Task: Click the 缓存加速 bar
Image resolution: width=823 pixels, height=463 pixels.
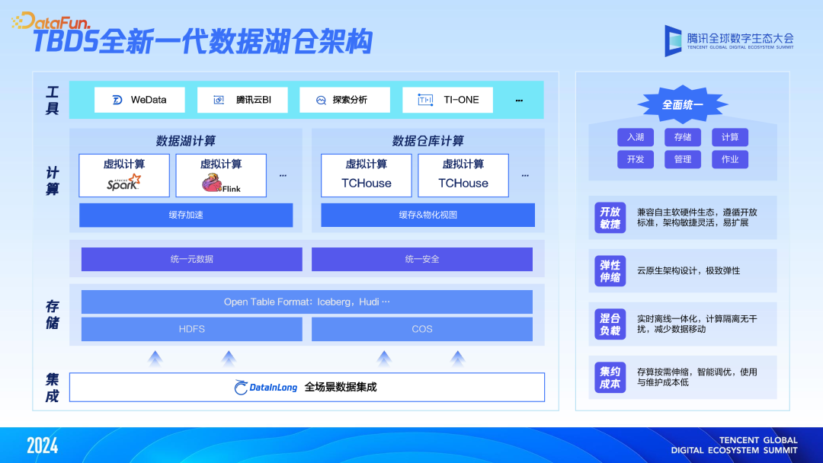Action: point(186,215)
